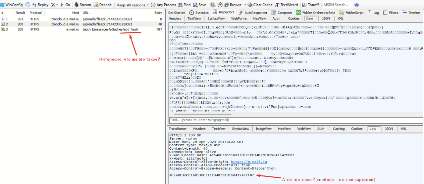Open response ImageView tab
This screenshot has height=184, width=424.
tap(264, 129)
